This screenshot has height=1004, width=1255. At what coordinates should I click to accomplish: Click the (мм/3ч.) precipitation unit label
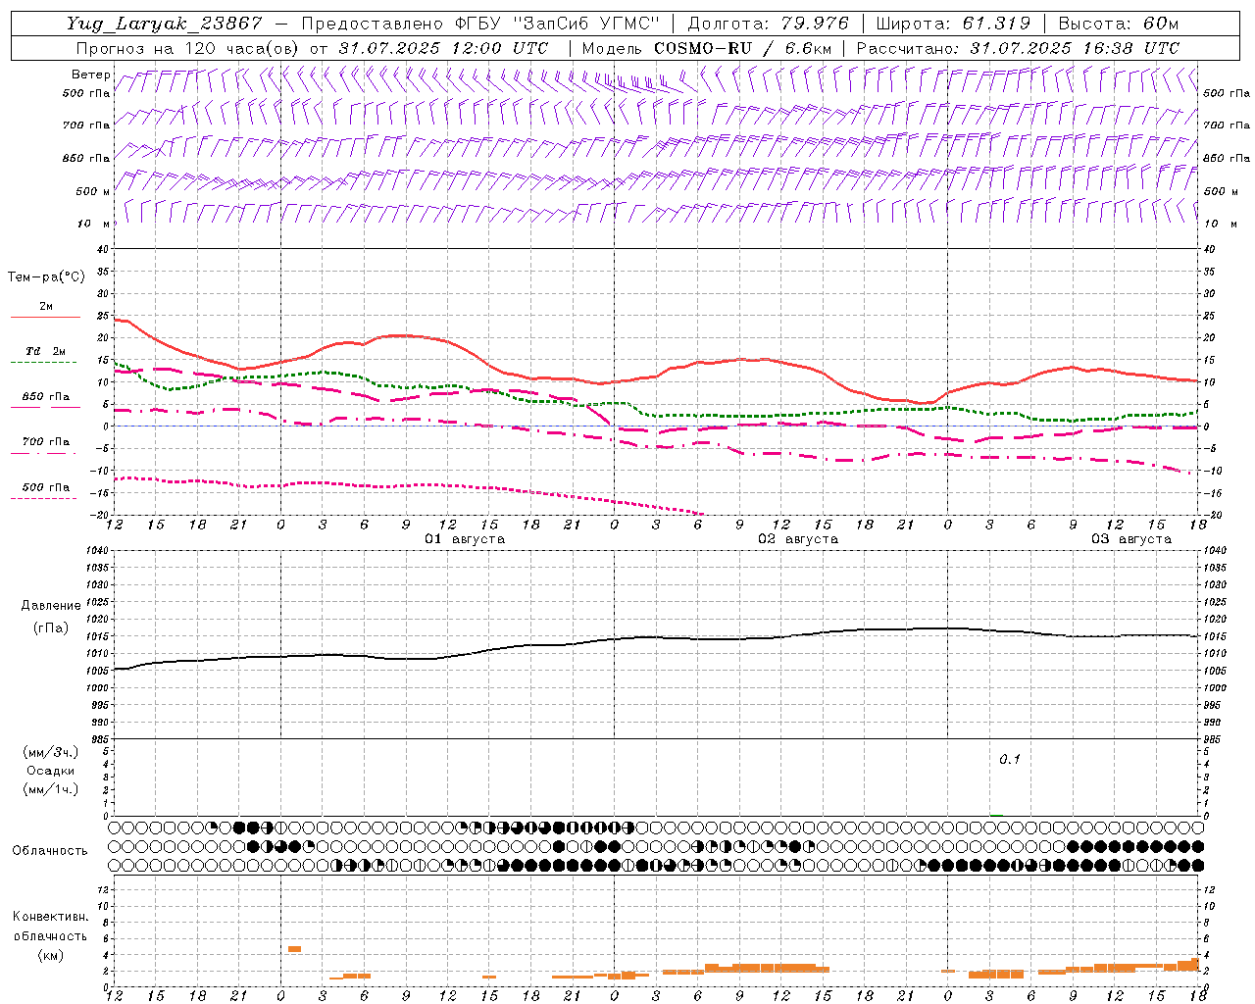click(51, 752)
